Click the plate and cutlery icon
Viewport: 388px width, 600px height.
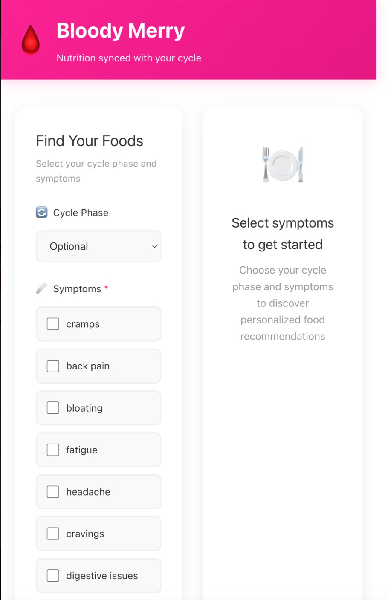[283, 164]
